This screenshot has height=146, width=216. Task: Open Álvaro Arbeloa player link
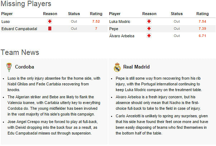[122, 36]
